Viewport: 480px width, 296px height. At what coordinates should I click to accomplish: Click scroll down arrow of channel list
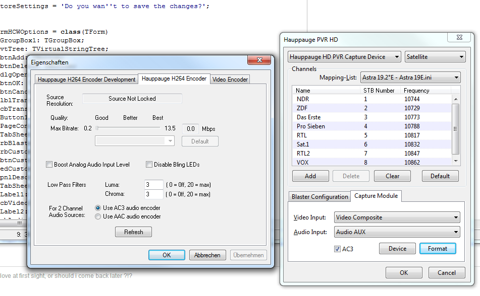[456, 161]
